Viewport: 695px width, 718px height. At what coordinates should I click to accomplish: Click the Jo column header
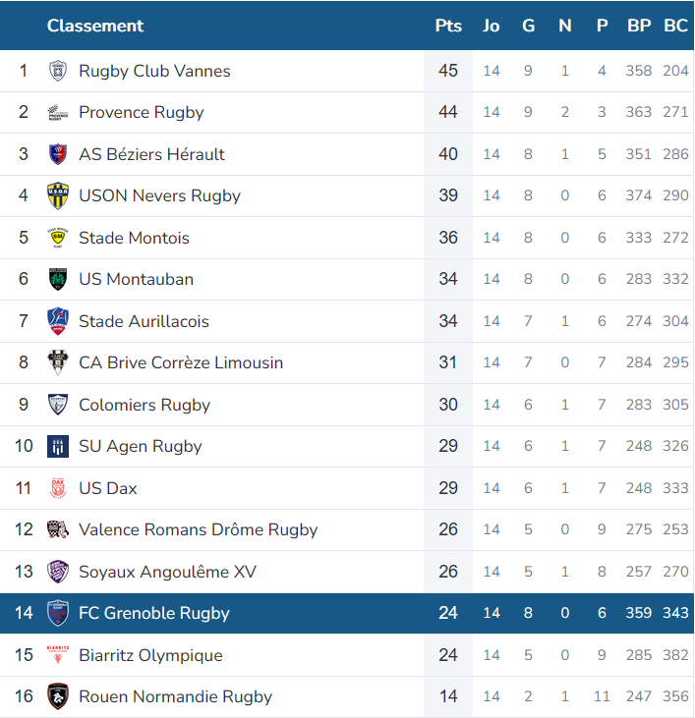492,26
